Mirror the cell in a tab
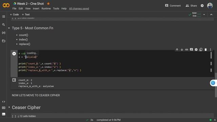The width and height of the screenshot is (217, 122). coord(201,49)
